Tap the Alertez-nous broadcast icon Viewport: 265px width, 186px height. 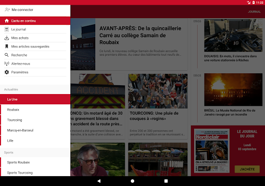[7, 64]
